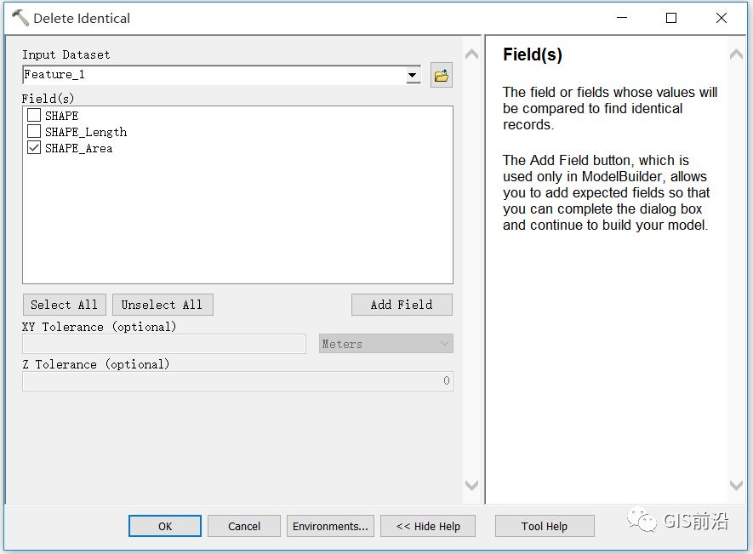
Task: Select the SHAPE_Length field label
Action: tap(86, 132)
